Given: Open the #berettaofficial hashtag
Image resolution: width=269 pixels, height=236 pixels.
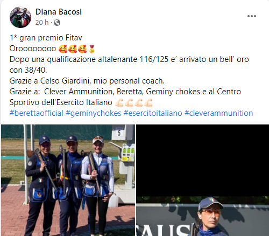Looking at the screenshot, I should point(37,113).
